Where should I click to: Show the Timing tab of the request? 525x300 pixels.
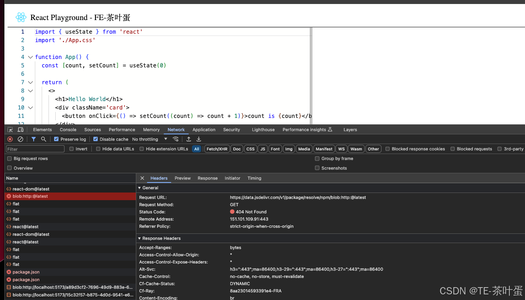254,178
